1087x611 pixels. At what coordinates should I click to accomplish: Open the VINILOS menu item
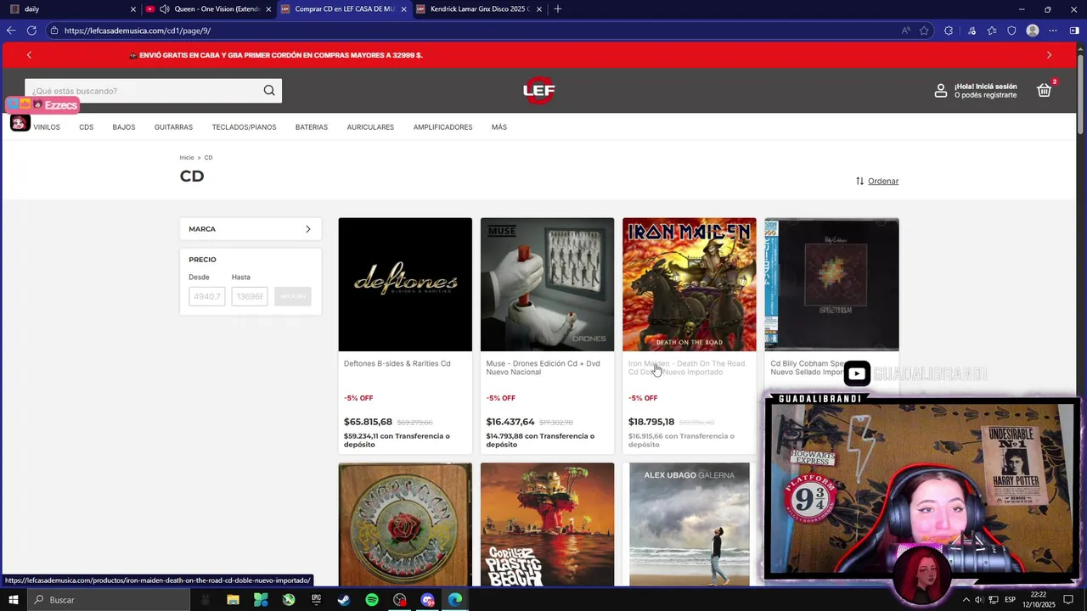click(x=47, y=127)
